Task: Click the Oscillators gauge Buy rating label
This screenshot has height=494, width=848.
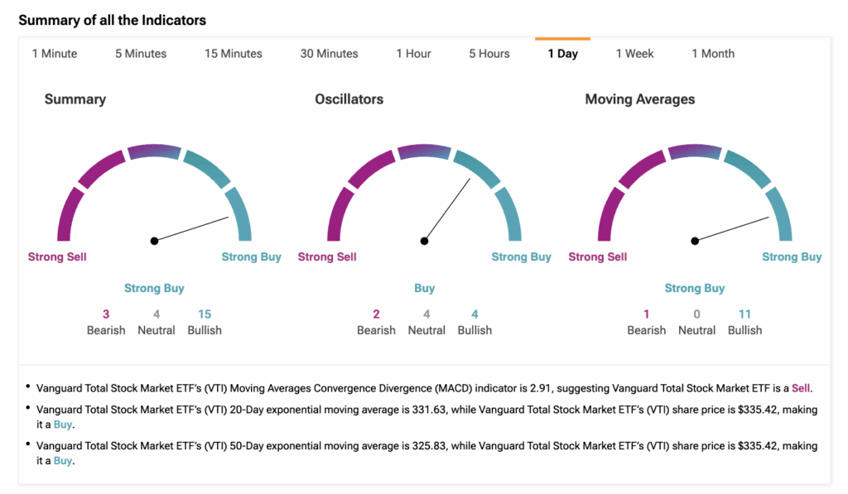Action: (425, 288)
